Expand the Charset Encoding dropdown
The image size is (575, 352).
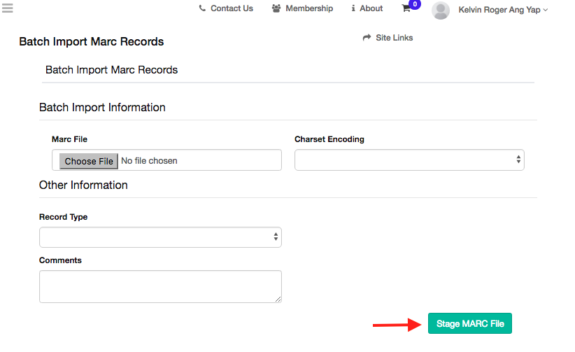click(x=409, y=160)
